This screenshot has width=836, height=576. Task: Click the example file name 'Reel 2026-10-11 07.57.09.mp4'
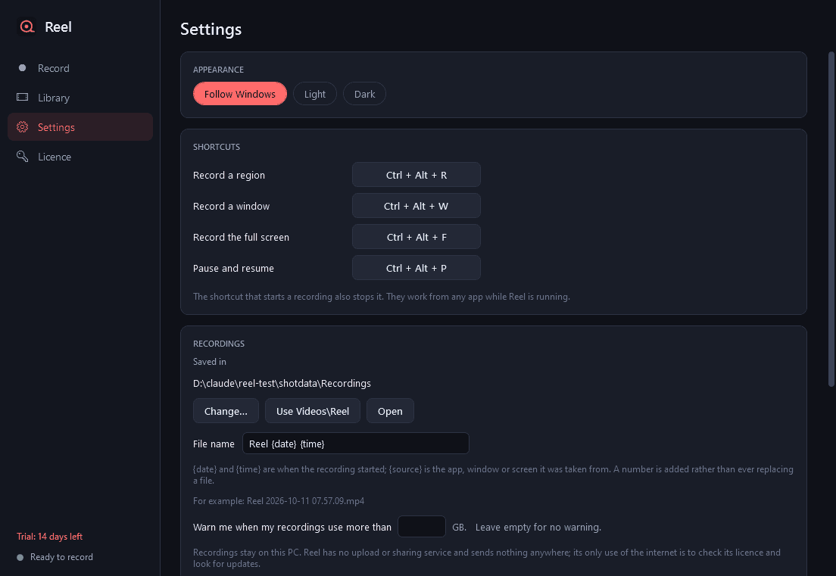click(x=305, y=501)
